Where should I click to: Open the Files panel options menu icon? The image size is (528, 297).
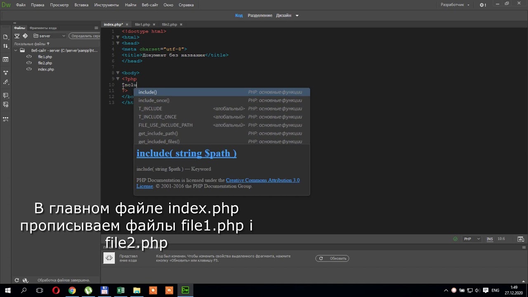click(x=97, y=28)
